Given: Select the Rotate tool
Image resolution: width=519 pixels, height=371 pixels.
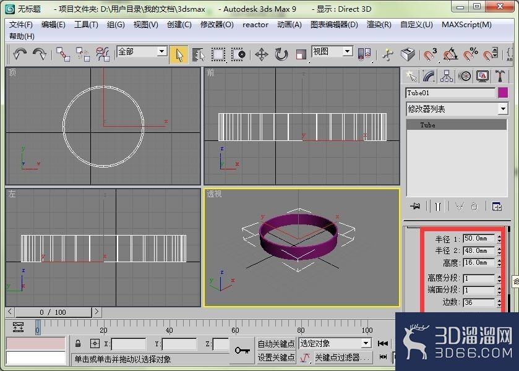Looking at the screenshot, I should click(281, 54).
